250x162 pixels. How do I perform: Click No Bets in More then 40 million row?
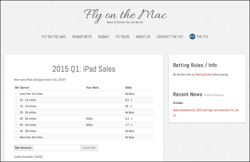tap(130, 137)
